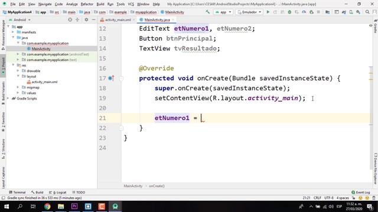Collapse the java folder node
Image resolution: width=378 pixels, height=212 pixels.
coord(13,38)
